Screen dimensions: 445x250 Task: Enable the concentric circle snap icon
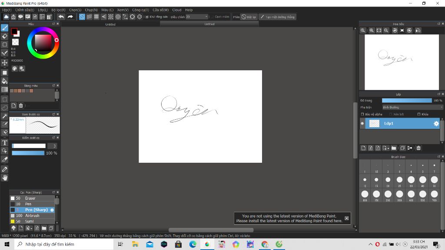tap(118, 17)
